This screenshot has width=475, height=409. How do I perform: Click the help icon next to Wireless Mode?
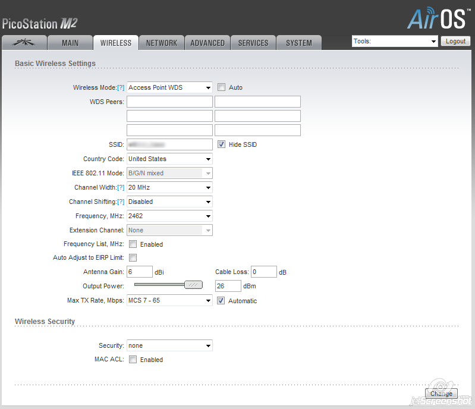[121, 87]
